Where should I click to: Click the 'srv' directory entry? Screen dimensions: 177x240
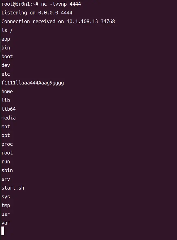(6, 179)
